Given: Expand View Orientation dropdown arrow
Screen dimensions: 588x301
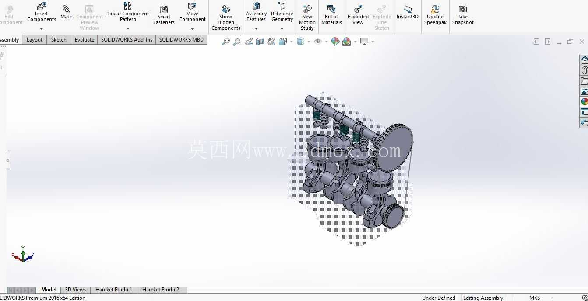Looking at the screenshot, I should [291, 42].
